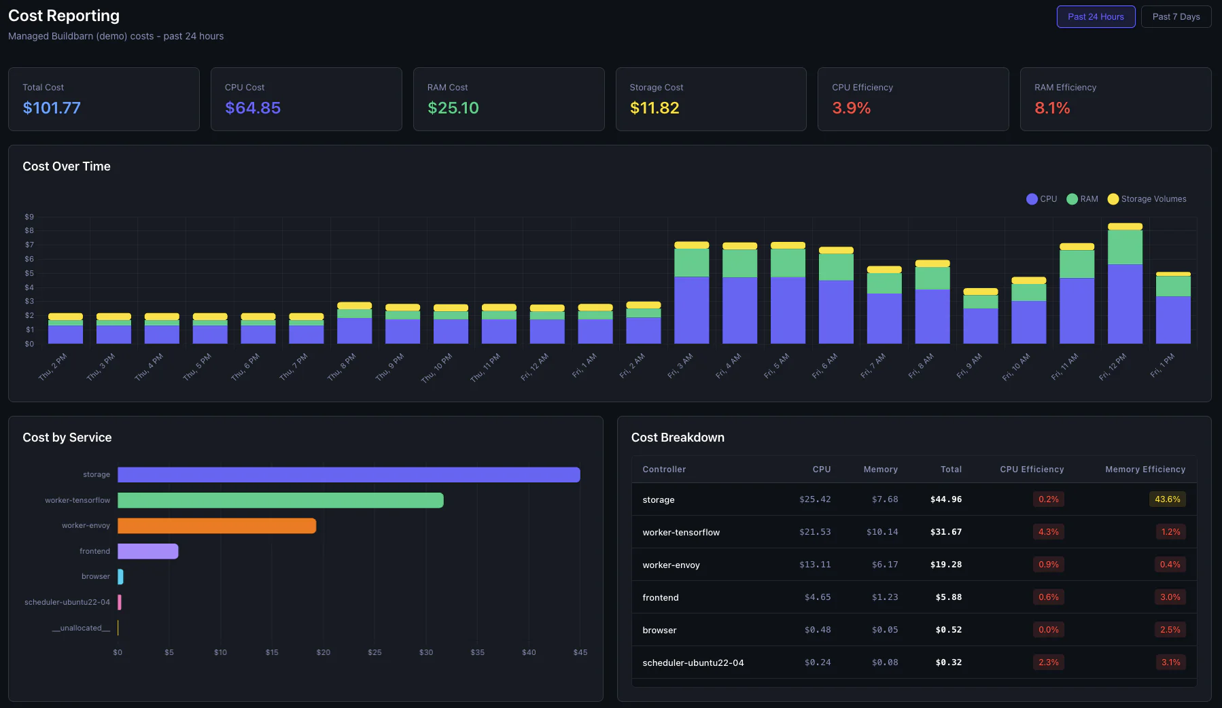
Task: Click the browser service bar
Action: (120, 577)
